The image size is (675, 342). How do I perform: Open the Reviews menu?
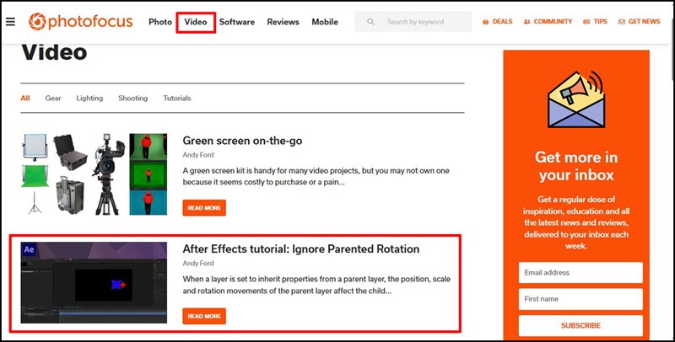pos(283,22)
